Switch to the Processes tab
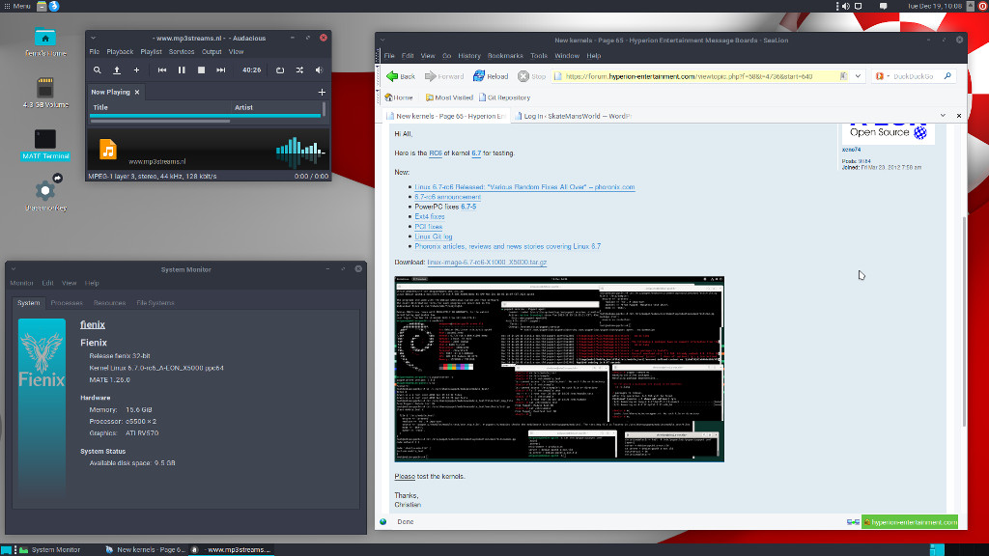This screenshot has height=556, width=989. pyautogui.click(x=67, y=303)
